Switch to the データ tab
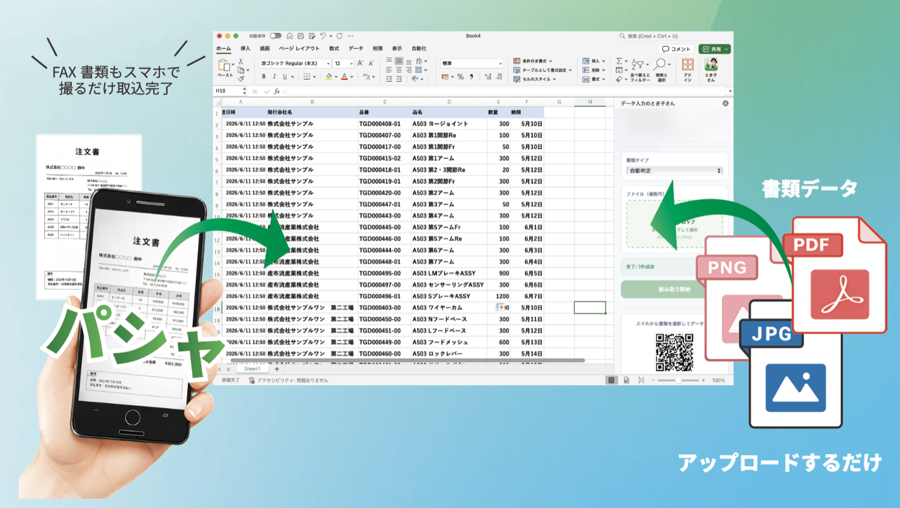Image resolution: width=900 pixels, height=508 pixels. point(355,49)
